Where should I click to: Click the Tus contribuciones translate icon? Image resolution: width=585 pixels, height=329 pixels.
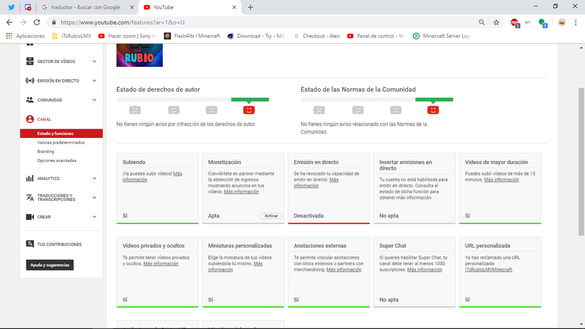(29, 244)
